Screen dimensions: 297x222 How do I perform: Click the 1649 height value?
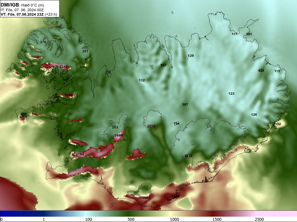click(68, 95)
